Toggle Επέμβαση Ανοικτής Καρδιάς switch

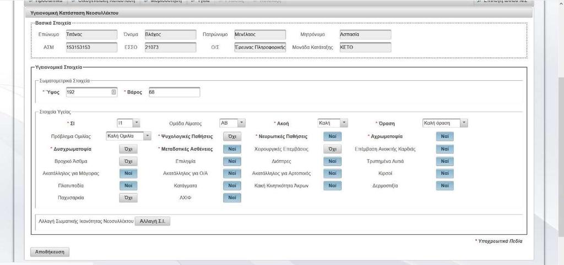[444, 149]
